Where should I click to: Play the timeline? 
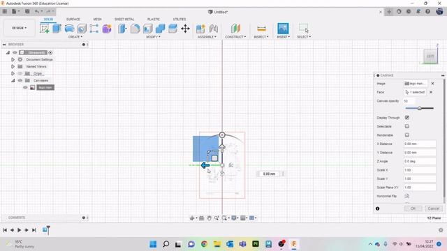20,230
